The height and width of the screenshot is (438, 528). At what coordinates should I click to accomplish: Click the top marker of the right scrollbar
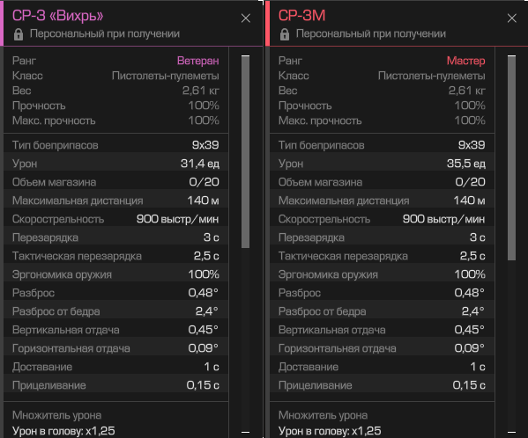(x=511, y=55)
